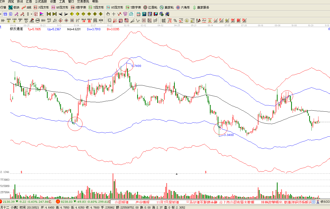
Task: Open the 公式选股 menu
Action: click(x=41, y=2)
